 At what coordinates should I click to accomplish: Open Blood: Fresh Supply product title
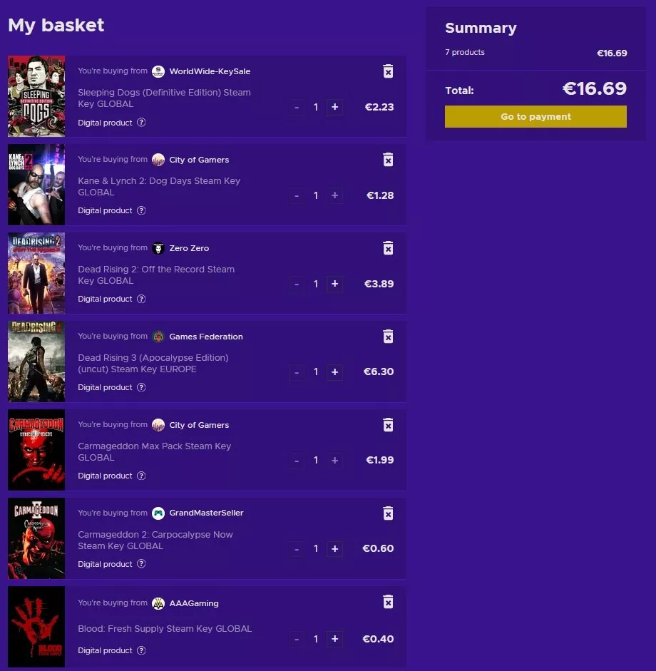165,629
